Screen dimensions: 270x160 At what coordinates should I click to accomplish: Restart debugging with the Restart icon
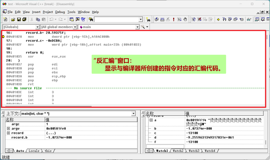(x=194, y=19)
